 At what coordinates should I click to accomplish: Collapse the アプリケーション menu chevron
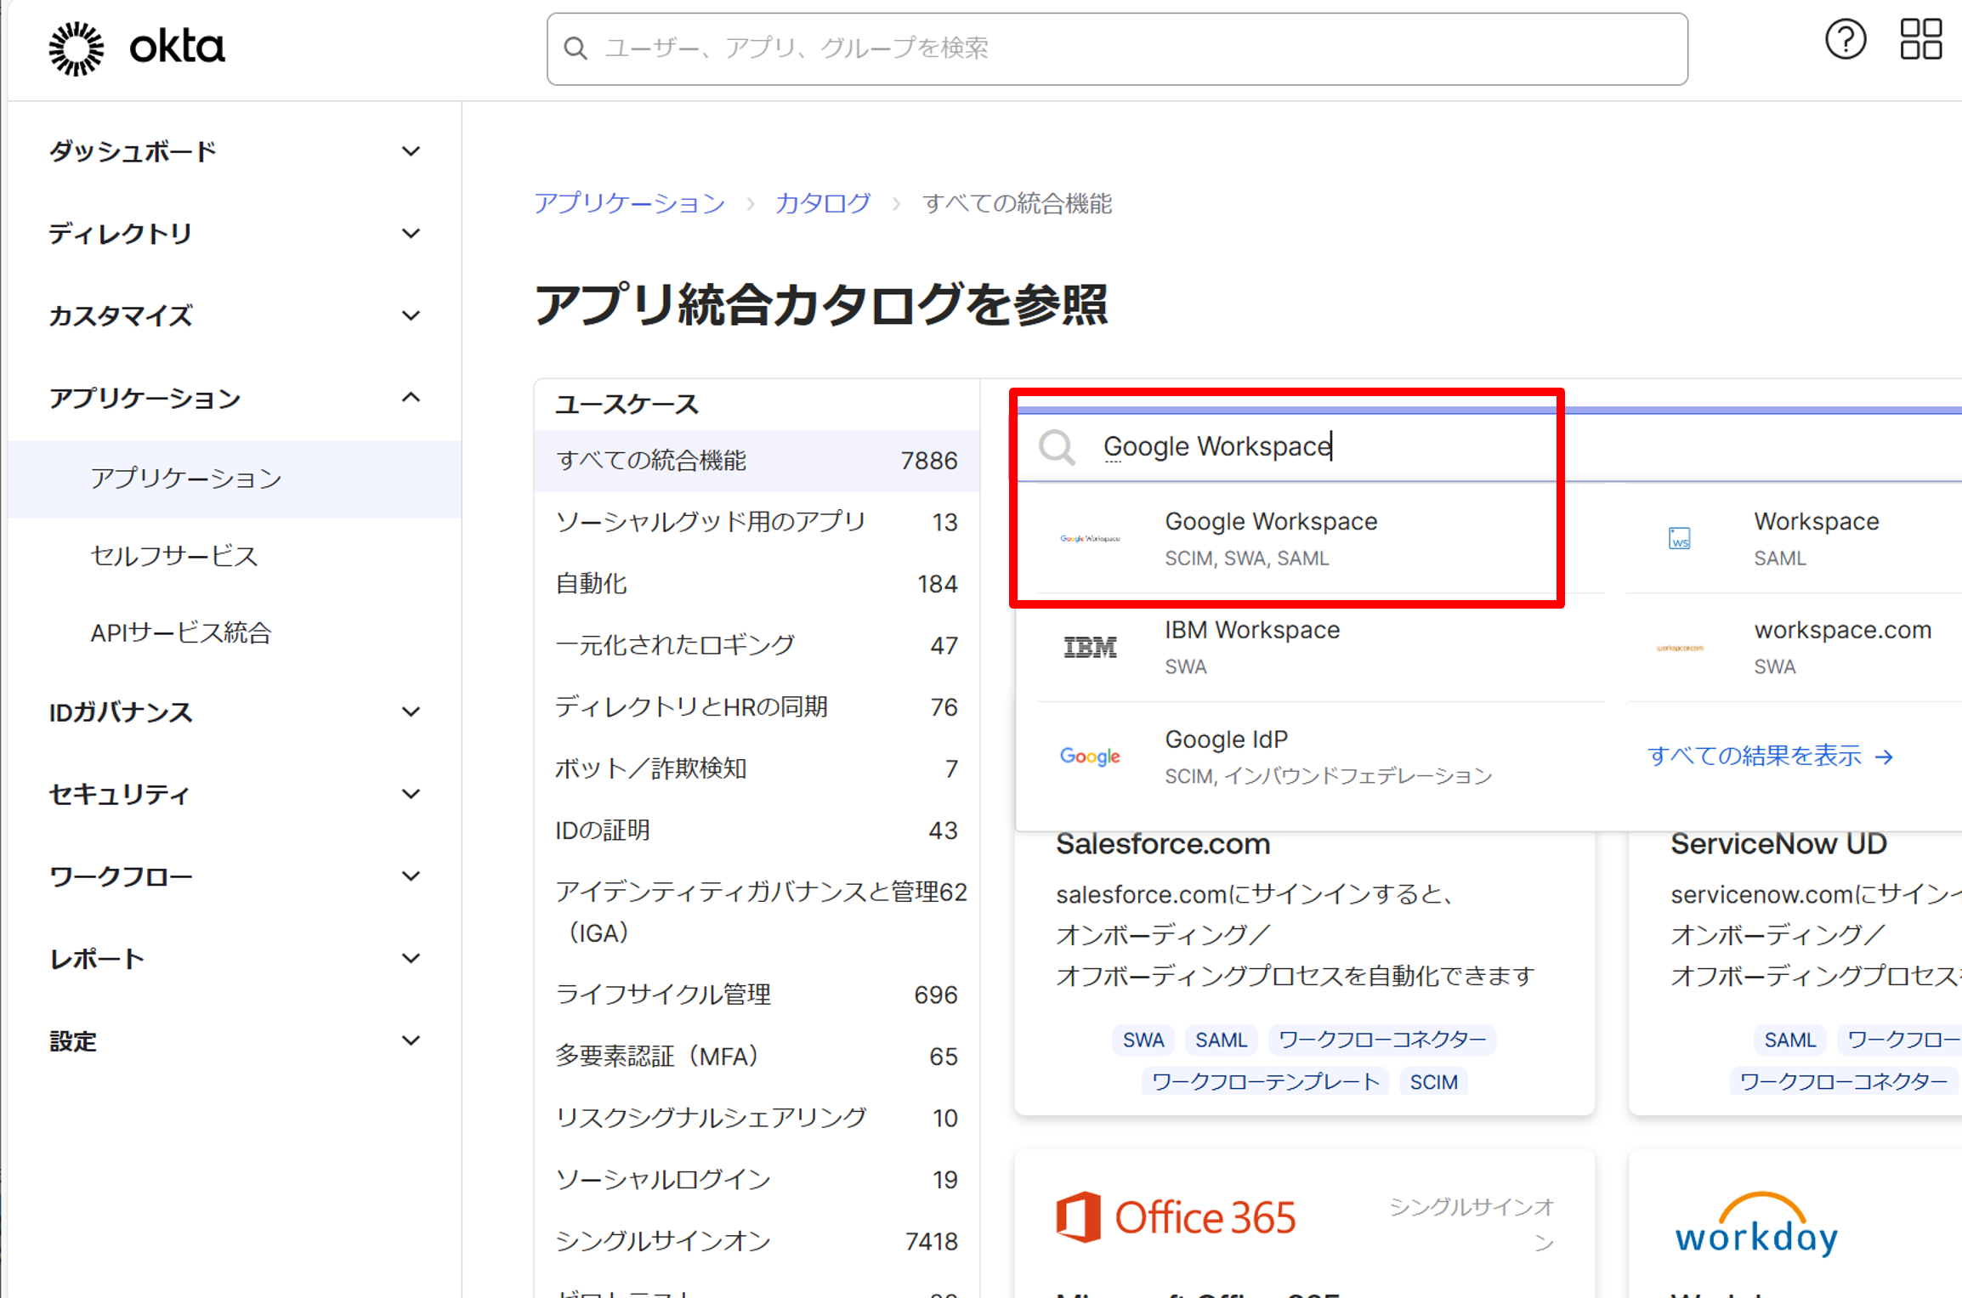pyautogui.click(x=411, y=398)
